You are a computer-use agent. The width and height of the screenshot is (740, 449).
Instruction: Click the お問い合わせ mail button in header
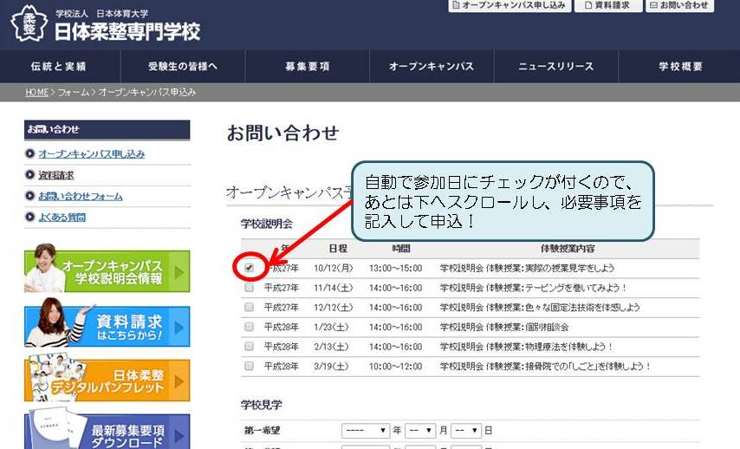(680, 5)
